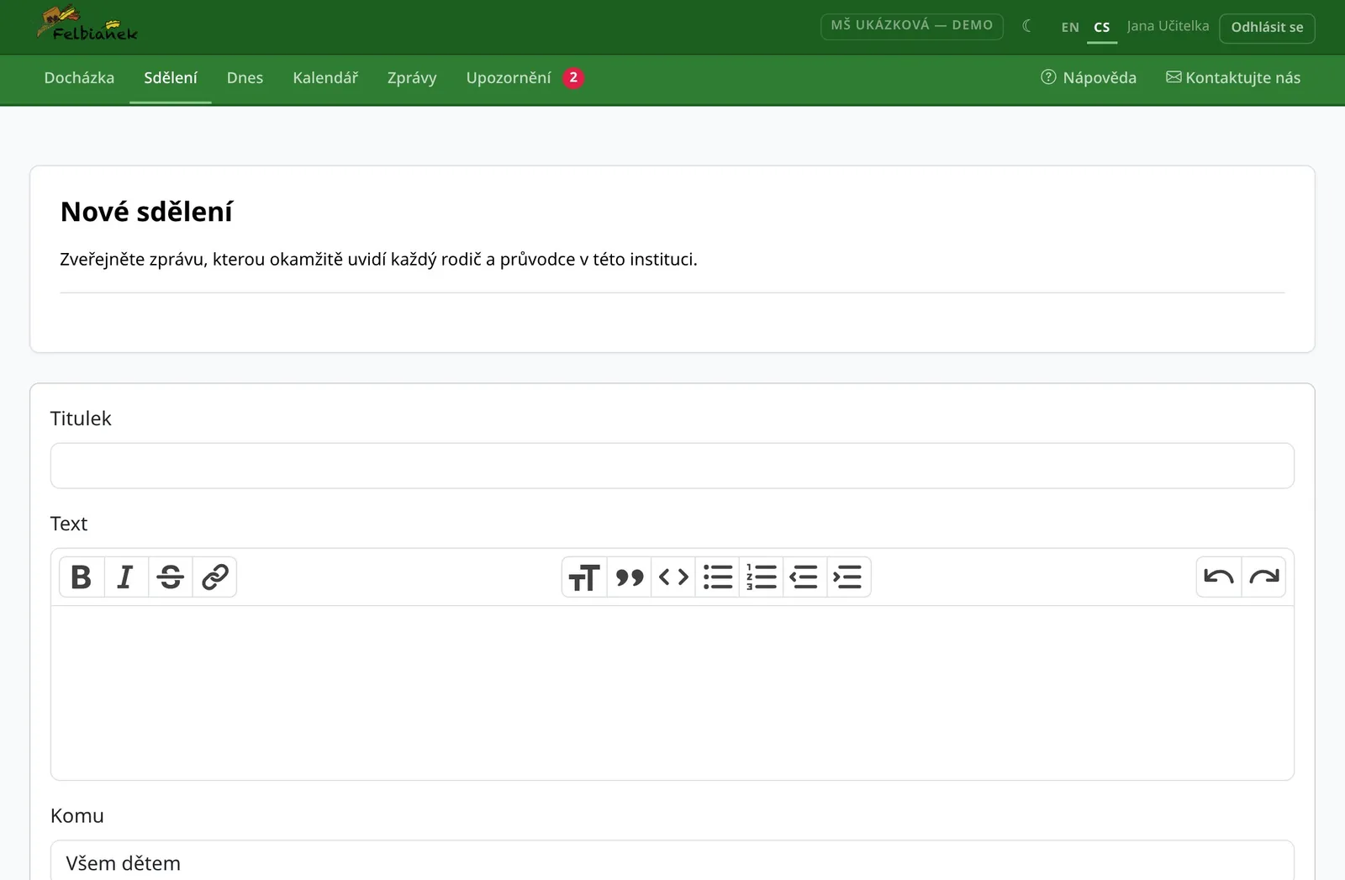The width and height of the screenshot is (1345, 880).
Task: Insert a code block
Action: pos(673,577)
